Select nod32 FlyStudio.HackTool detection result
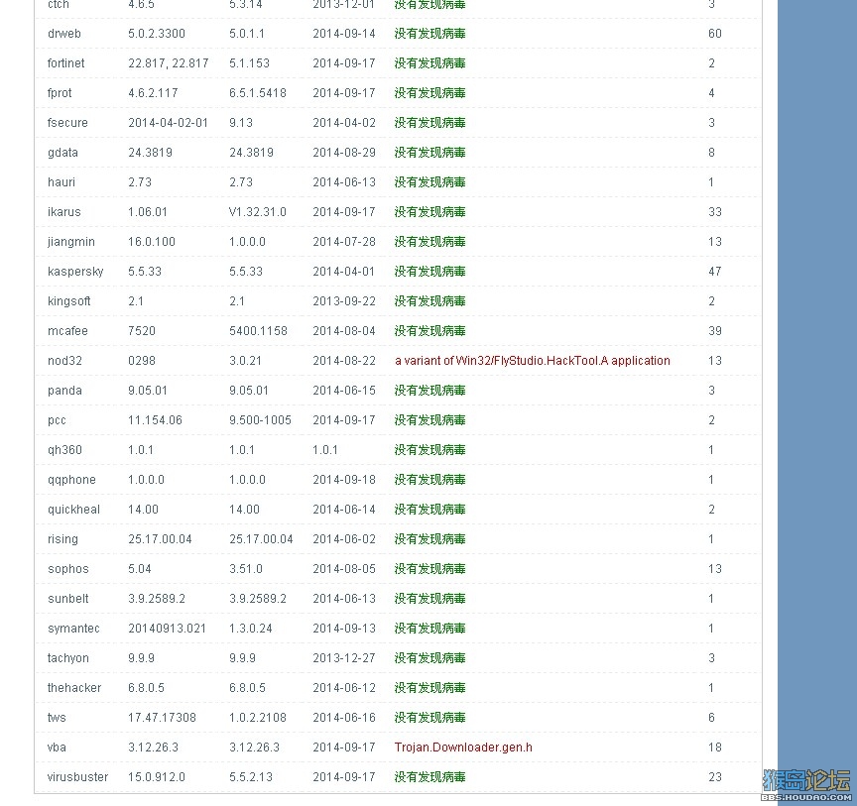This screenshot has height=806, width=857. [x=533, y=361]
